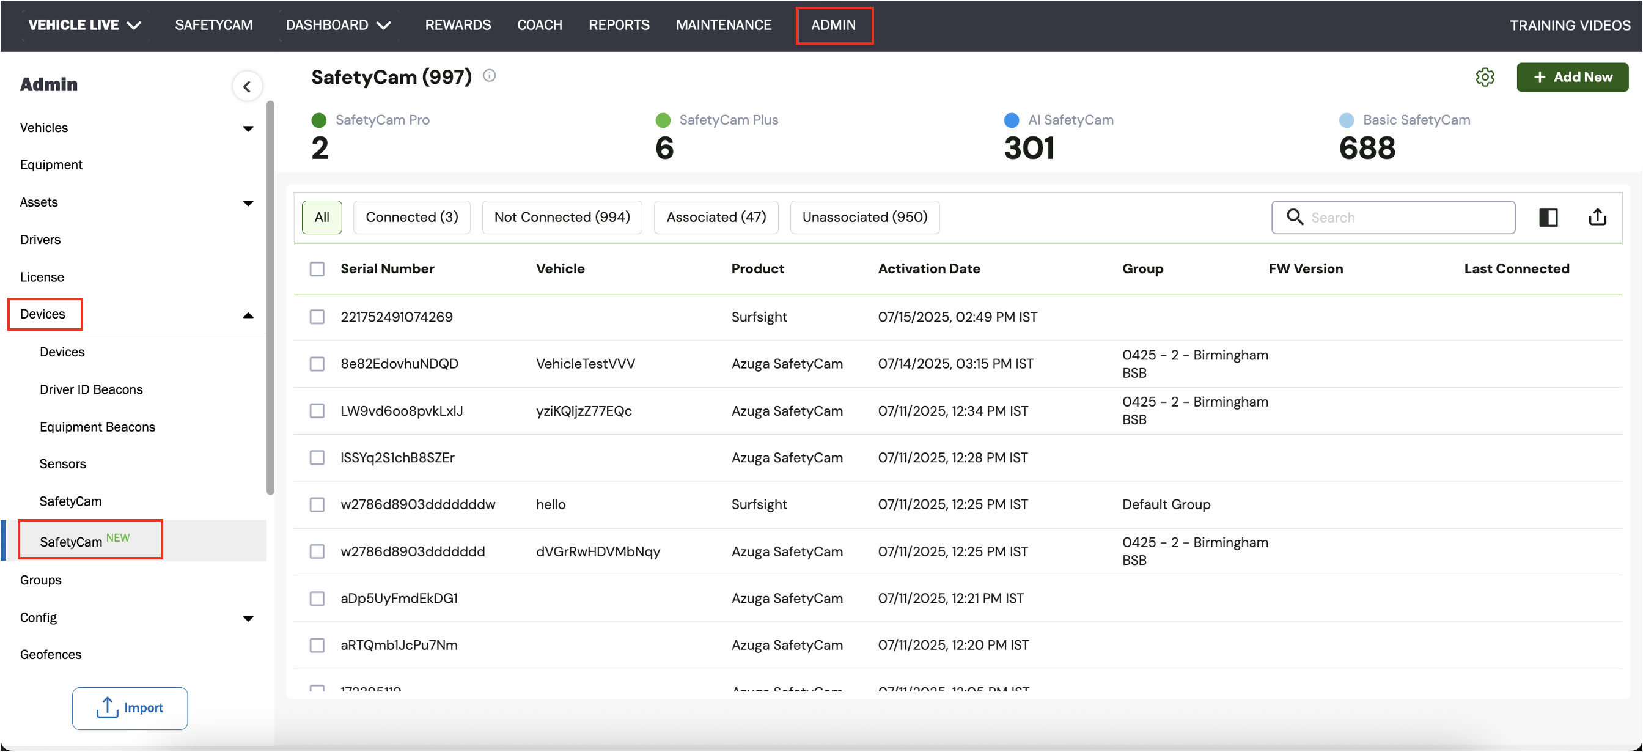Click the search magnifier icon

pos(1294,217)
